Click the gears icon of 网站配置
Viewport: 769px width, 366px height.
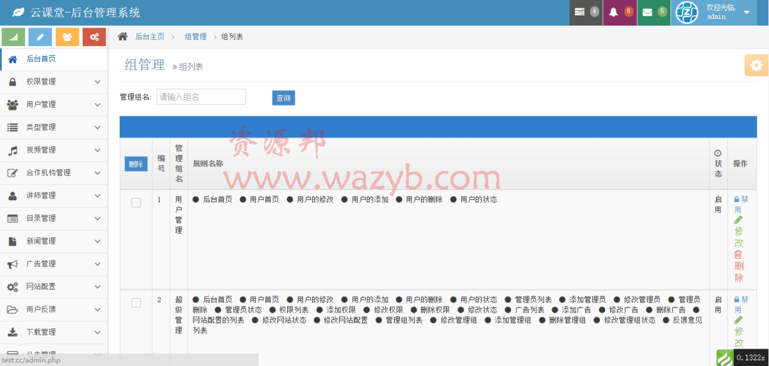(x=12, y=287)
